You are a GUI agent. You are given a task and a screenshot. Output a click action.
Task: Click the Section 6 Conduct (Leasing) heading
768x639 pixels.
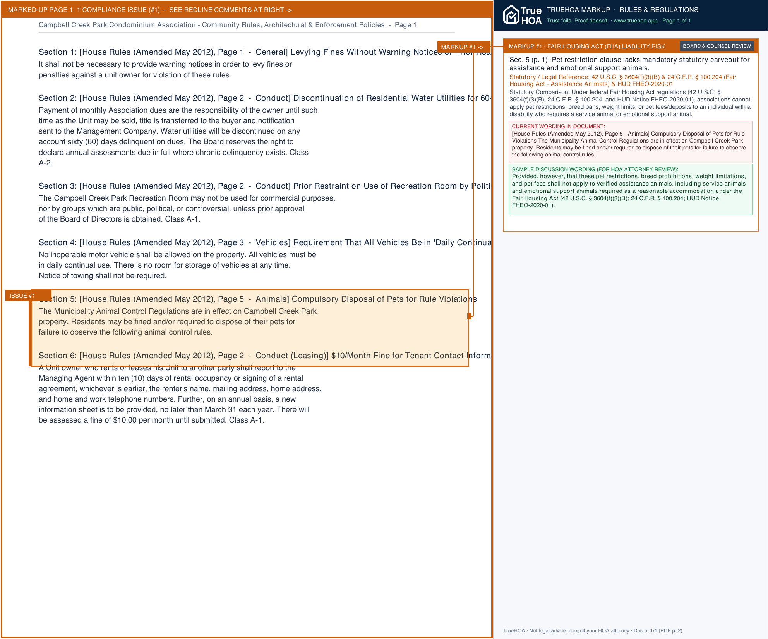[x=264, y=356]
